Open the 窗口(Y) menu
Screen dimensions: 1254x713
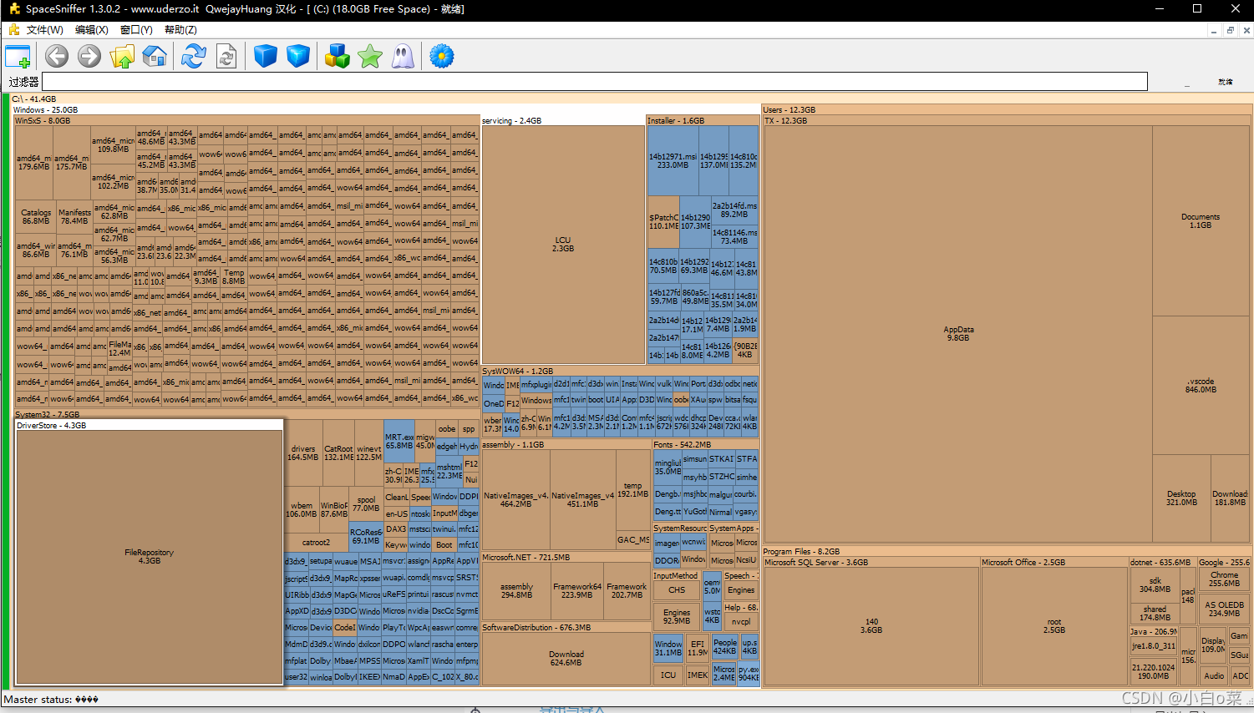136,29
